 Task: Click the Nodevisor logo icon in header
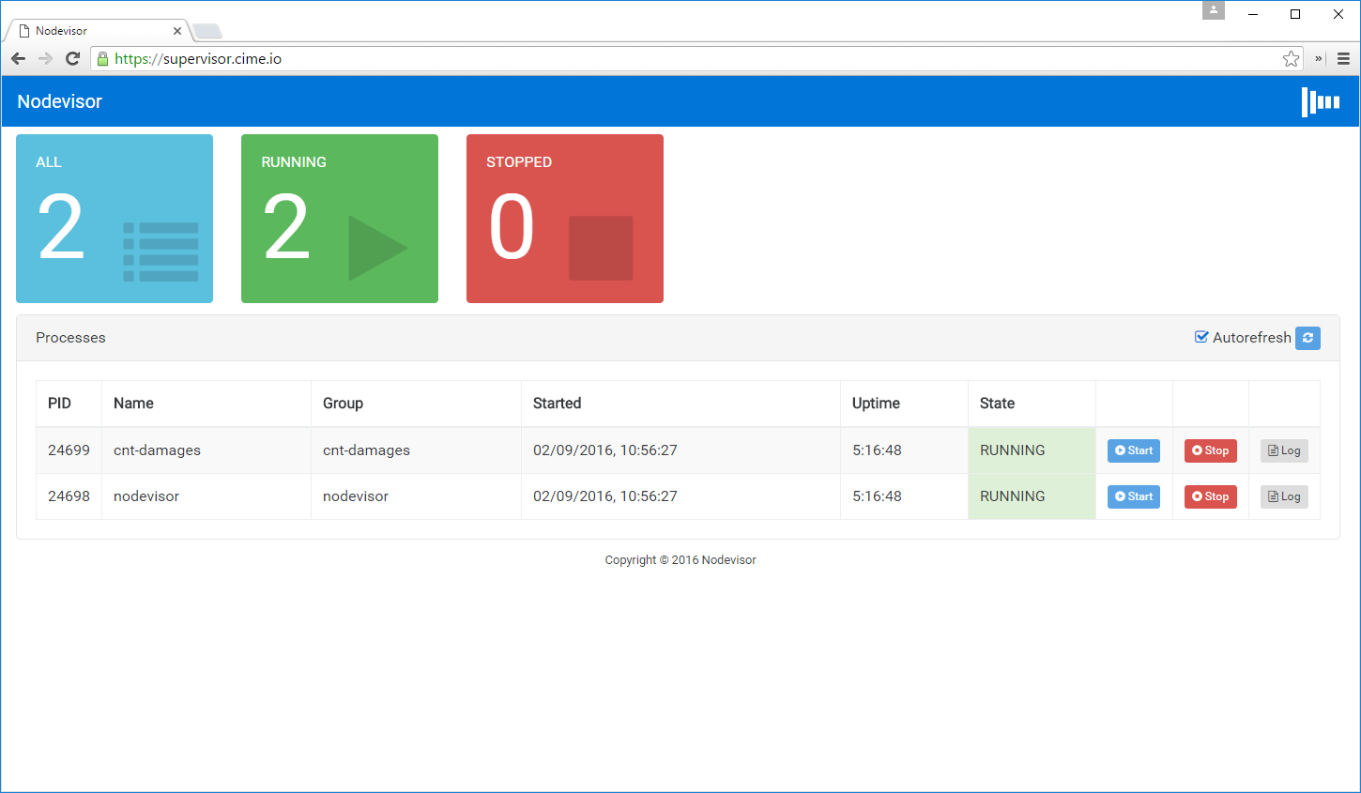pyautogui.click(x=1320, y=102)
